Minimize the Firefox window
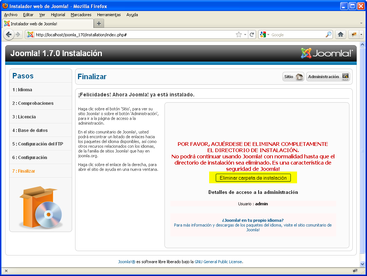Viewport: 367px width, 276px height. click(x=344, y=6)
